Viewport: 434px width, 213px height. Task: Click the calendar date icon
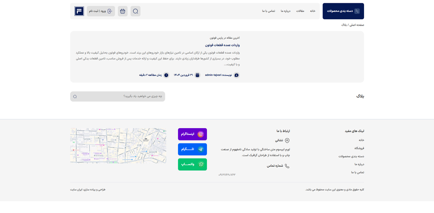pyautogui.click(x=197, y=75)
